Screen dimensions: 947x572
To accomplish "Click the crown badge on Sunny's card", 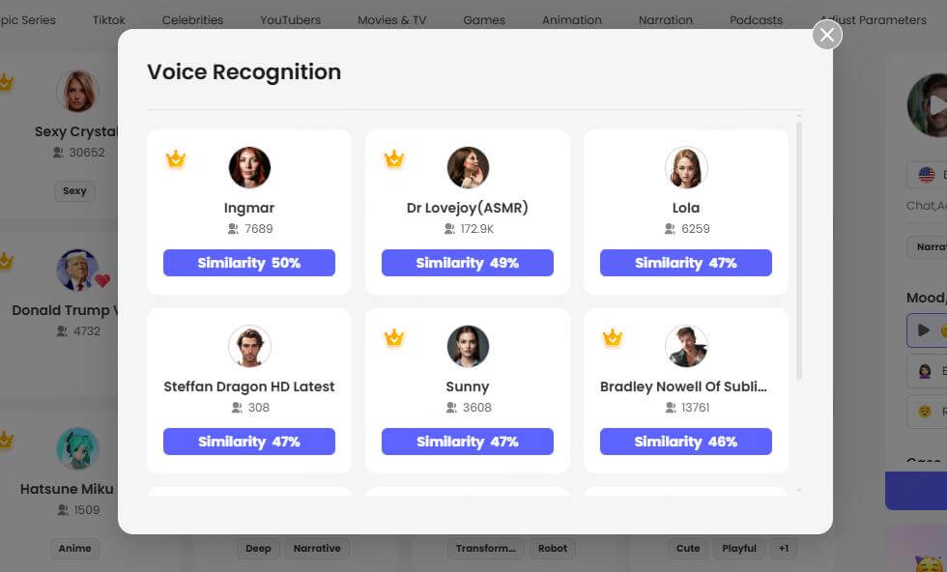I will pyautogui.click(x=394, y=338).
